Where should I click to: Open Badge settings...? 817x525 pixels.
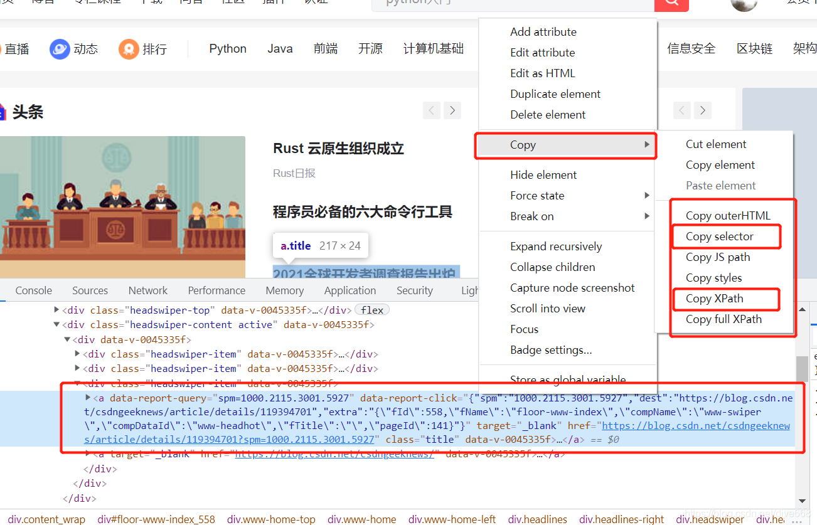pyautogui.click(x=551, y=350)
